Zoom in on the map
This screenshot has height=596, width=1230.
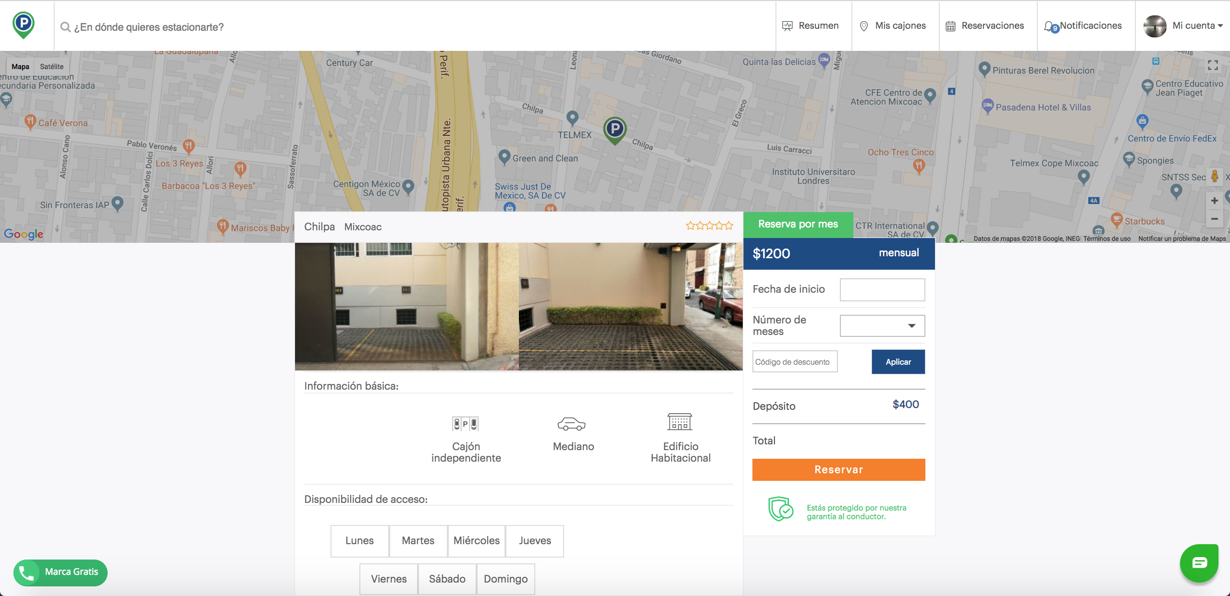coord(1215,201)
